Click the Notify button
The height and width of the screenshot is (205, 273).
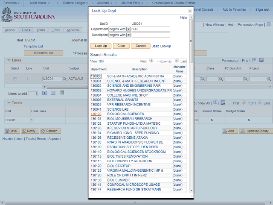coord(30,131)
